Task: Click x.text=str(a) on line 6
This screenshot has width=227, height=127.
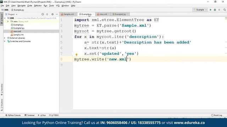Action: pyautogui.click(x=100, y=48)
